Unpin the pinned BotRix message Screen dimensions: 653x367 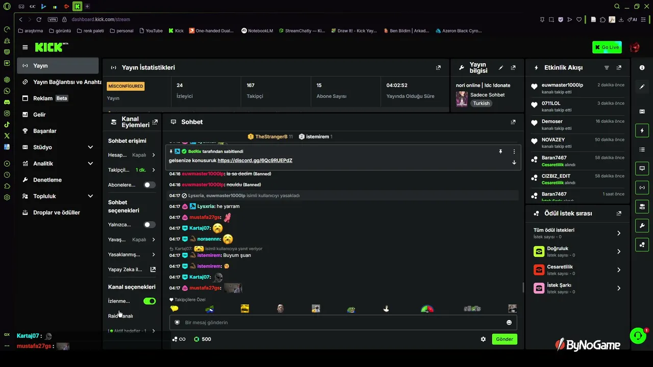coord(500,151)
